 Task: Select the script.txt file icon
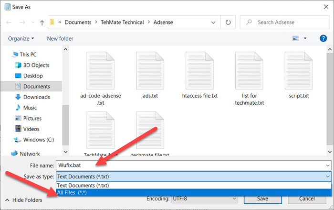coord(299,70)
